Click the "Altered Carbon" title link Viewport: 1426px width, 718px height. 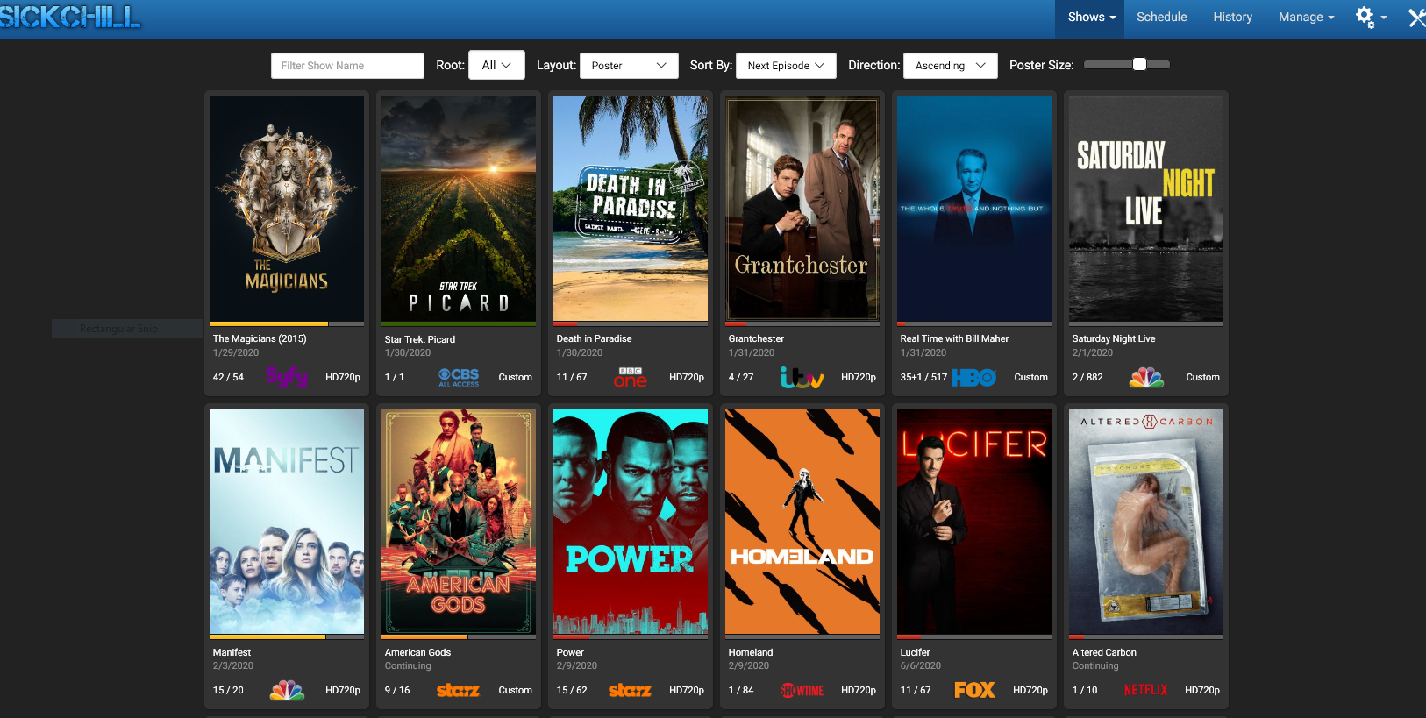(1104, 652)
